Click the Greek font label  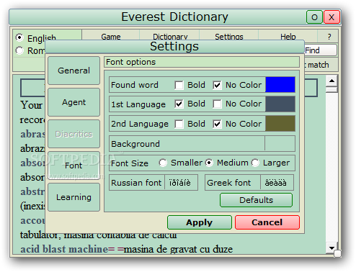tap(228, 183)
